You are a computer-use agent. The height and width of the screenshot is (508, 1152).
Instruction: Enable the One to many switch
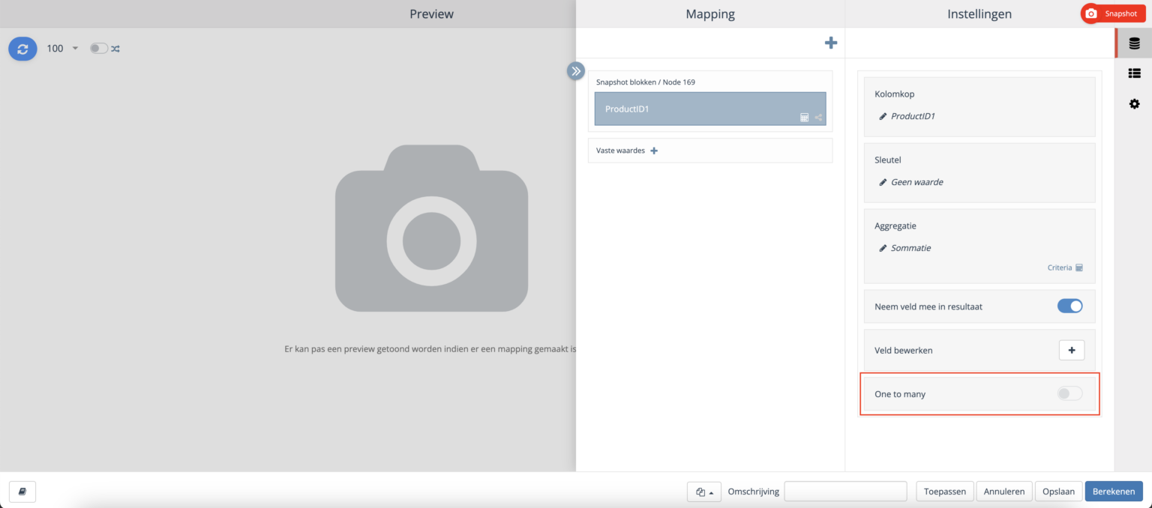click(1070, 393)
